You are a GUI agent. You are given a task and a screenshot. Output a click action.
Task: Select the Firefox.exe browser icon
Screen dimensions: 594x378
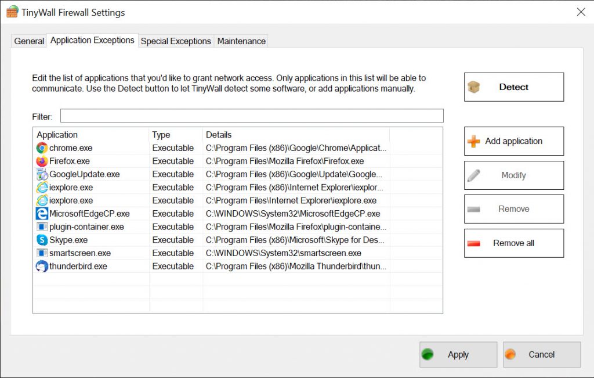(x=42, y=161)
